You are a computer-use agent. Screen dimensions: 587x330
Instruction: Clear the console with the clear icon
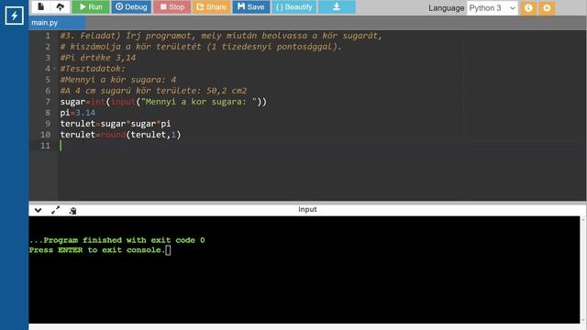72,211
